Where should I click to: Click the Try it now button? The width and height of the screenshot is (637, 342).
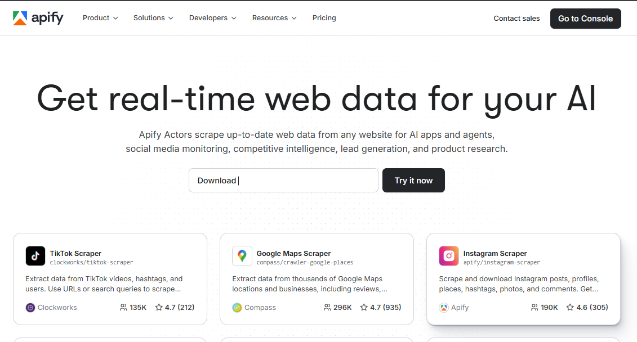(x=413, y=180)
